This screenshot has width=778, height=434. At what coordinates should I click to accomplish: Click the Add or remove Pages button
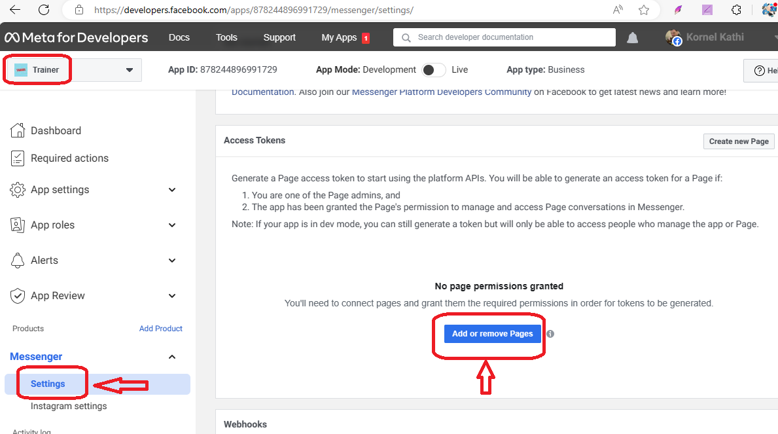click(492, 334)
